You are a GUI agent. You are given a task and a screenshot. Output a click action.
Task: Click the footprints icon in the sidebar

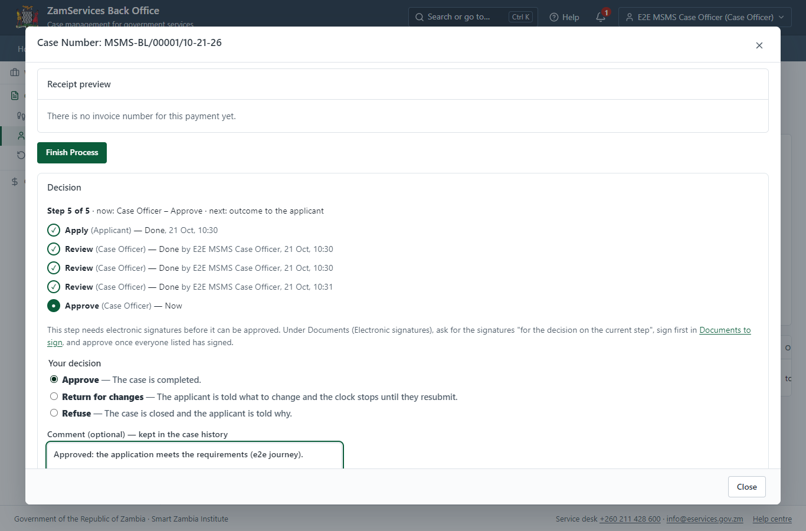pyautogui.click(x=21, y=116)
